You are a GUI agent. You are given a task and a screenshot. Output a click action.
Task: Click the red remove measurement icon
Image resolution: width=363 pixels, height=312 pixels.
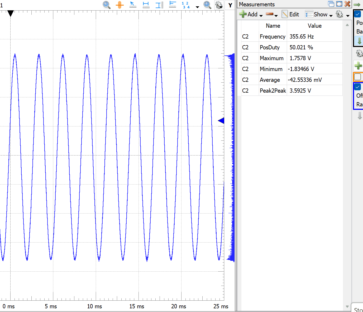[269, 14]
